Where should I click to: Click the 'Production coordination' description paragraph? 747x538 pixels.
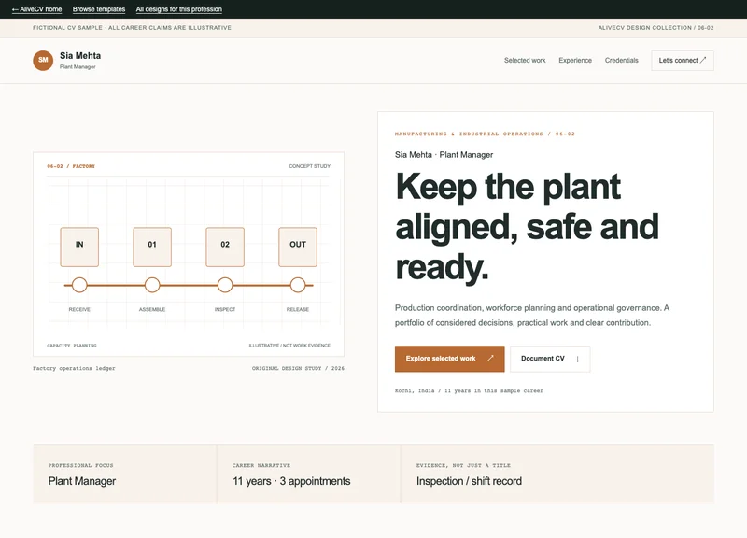point(531,316)
